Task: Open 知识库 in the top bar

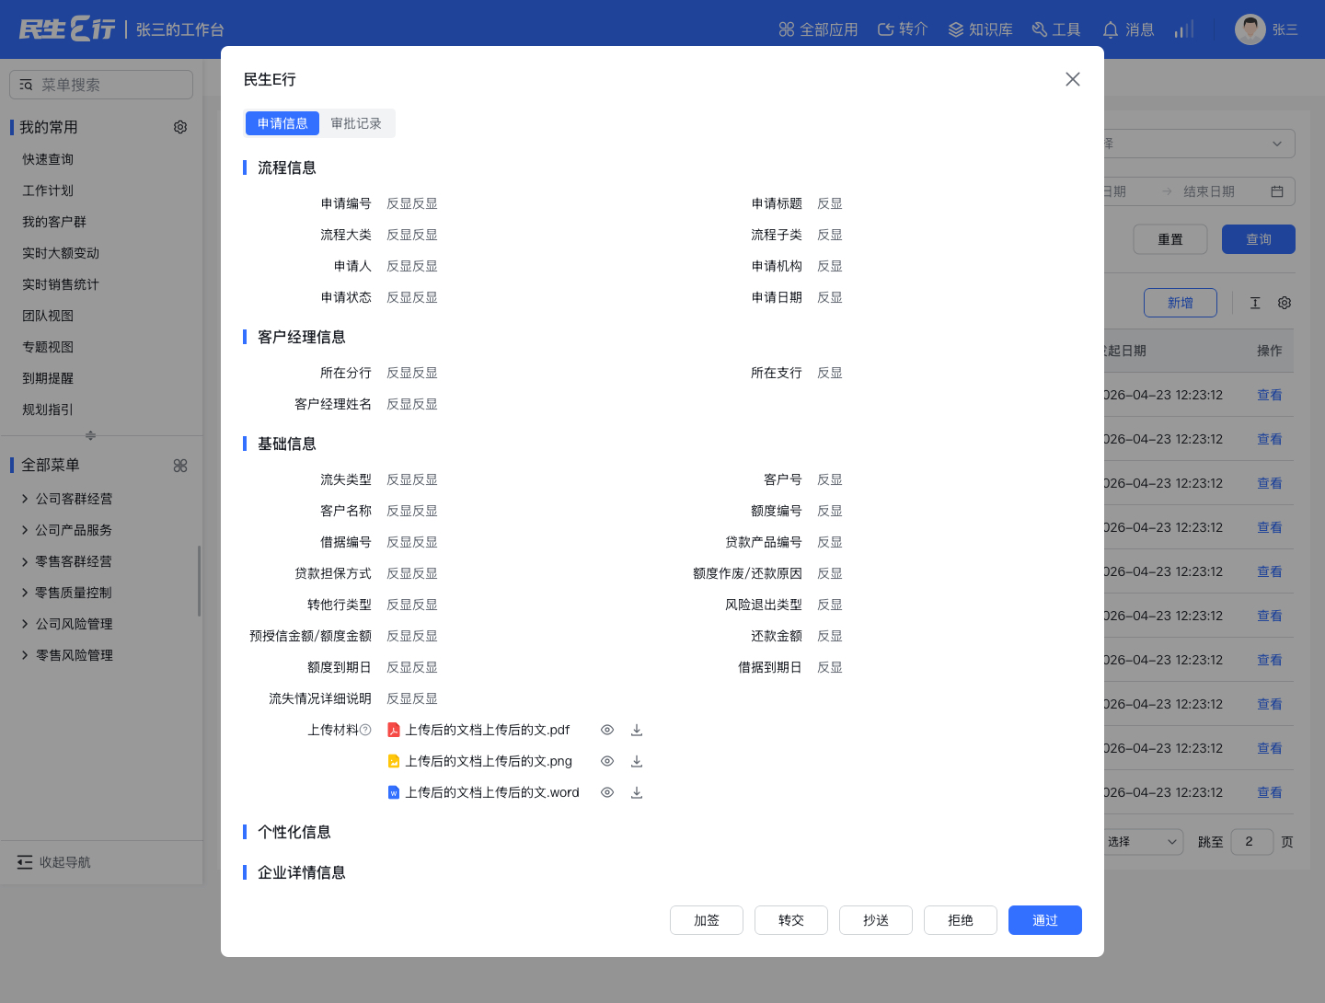Action: point(980,29)
